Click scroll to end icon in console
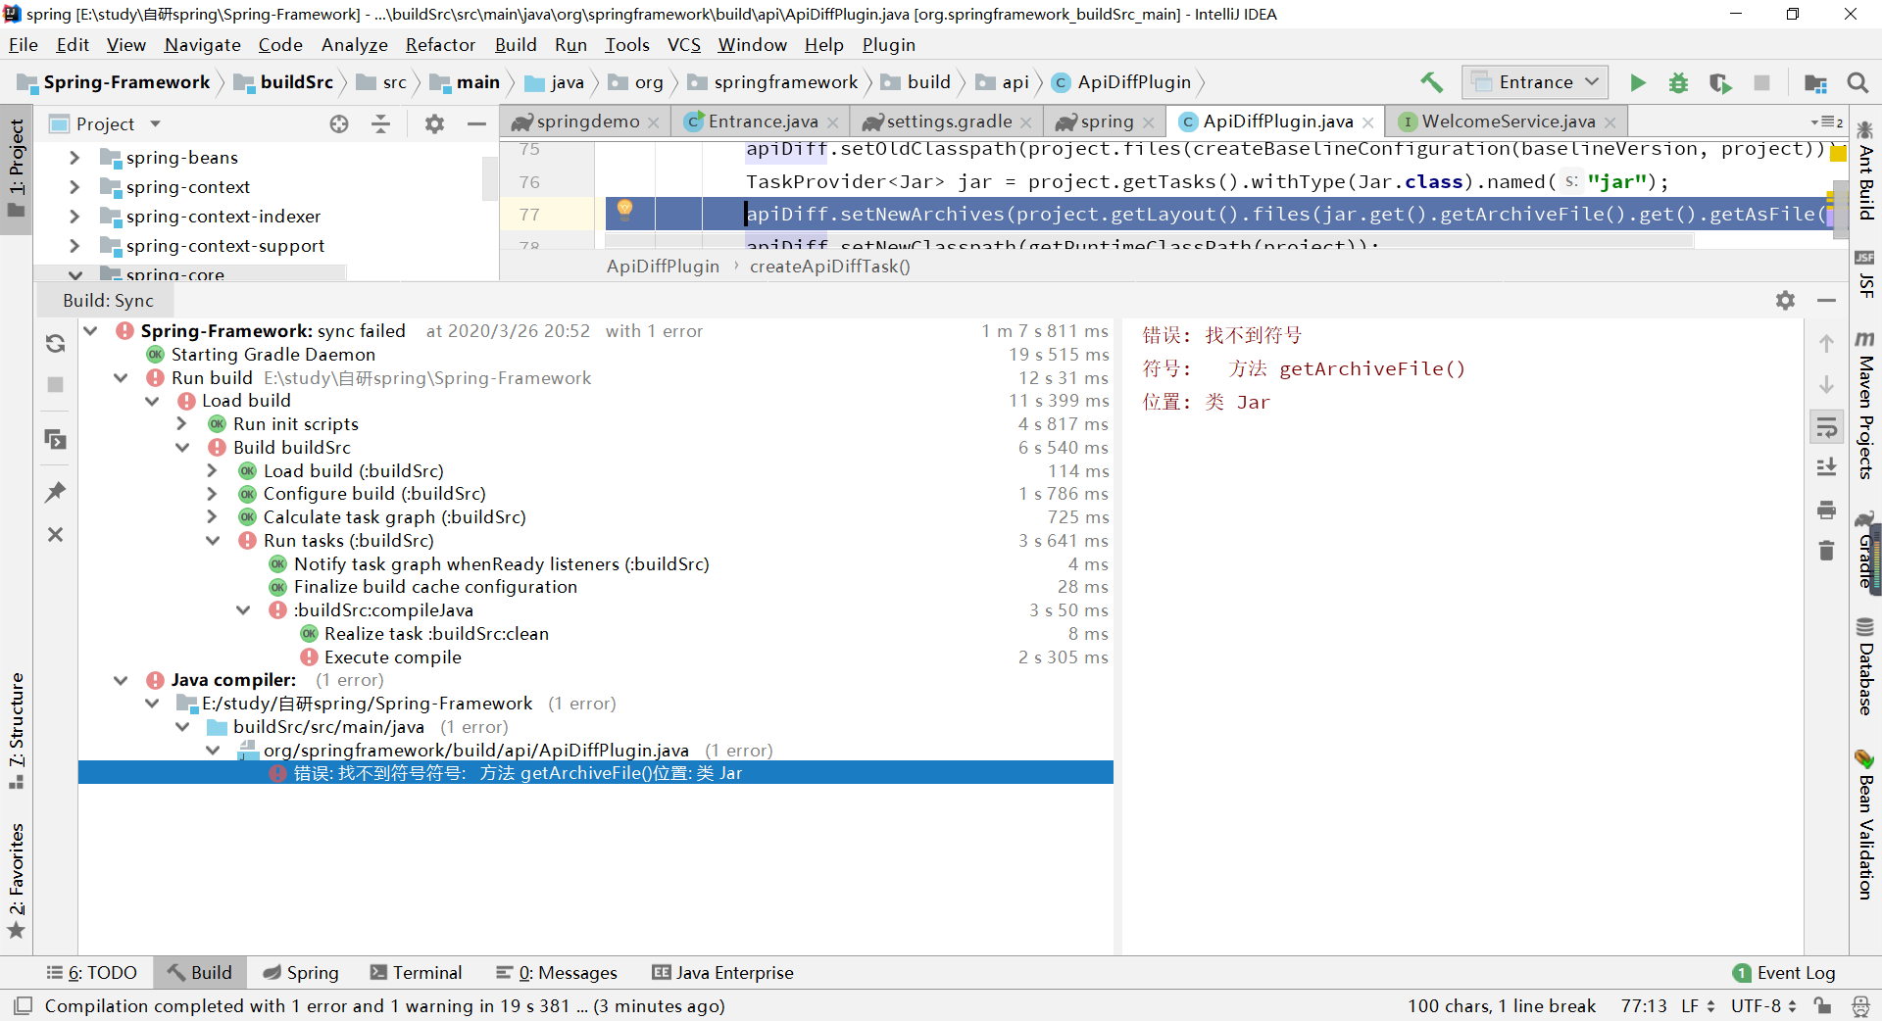The height and width of the screenshot is (1021, 1882). [1826, 467]
